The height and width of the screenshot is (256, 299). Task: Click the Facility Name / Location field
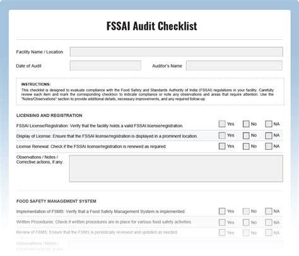pyautogui.click(x=176, y=52)
